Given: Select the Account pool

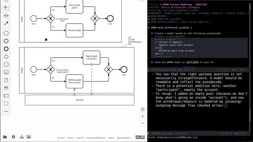Looking at the screenshot, I should [x=79, y=100].
